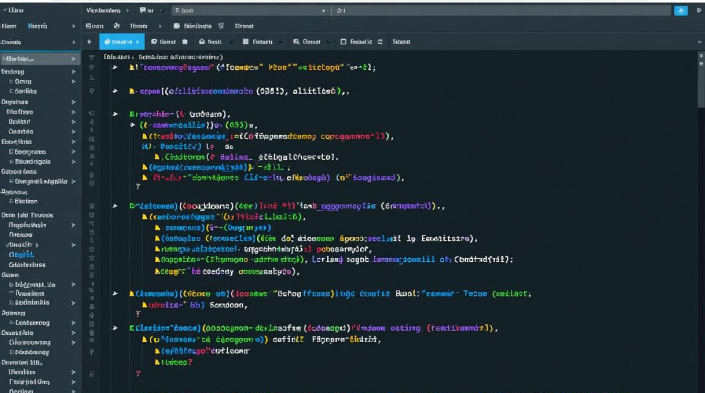Expand the chevron beside the breadcrumb's first label
The width and height of the screenshot is (705, 393).
[127, 10]
